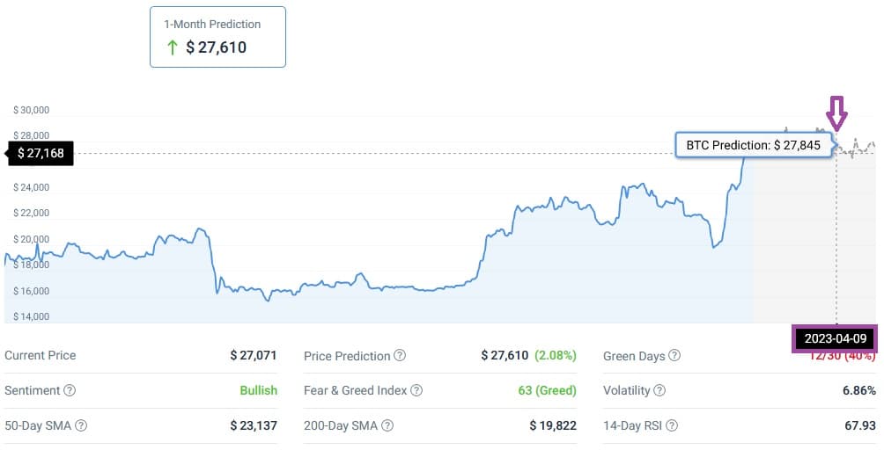
Task: Click the 63 (Greed) index value
Action: tap(547, 390)
